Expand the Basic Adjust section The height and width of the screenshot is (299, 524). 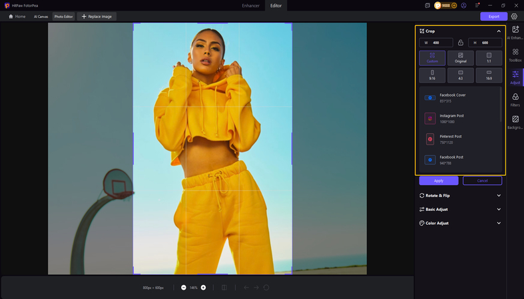(x=499, y=209)
